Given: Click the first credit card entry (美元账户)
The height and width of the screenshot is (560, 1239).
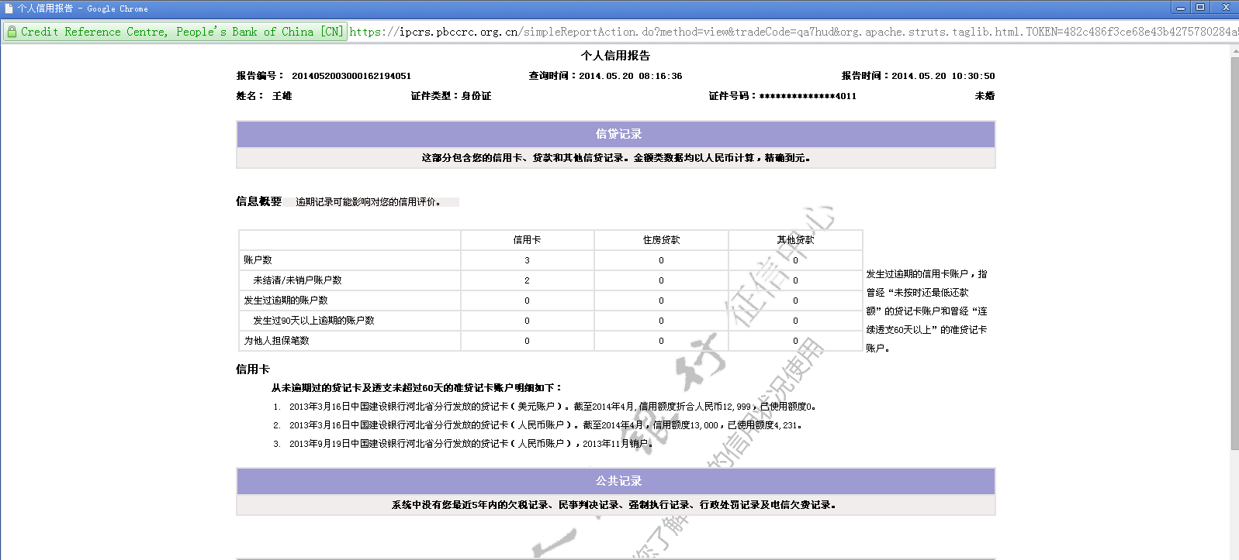Looking at the screenshot, I should click(x=551, y=407).
